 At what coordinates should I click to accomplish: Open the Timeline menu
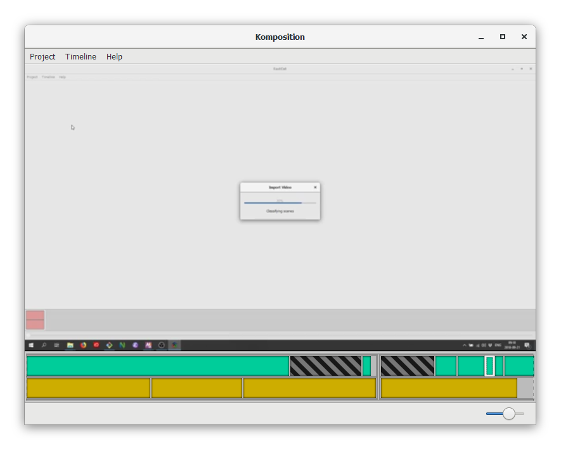pos(81,57)
